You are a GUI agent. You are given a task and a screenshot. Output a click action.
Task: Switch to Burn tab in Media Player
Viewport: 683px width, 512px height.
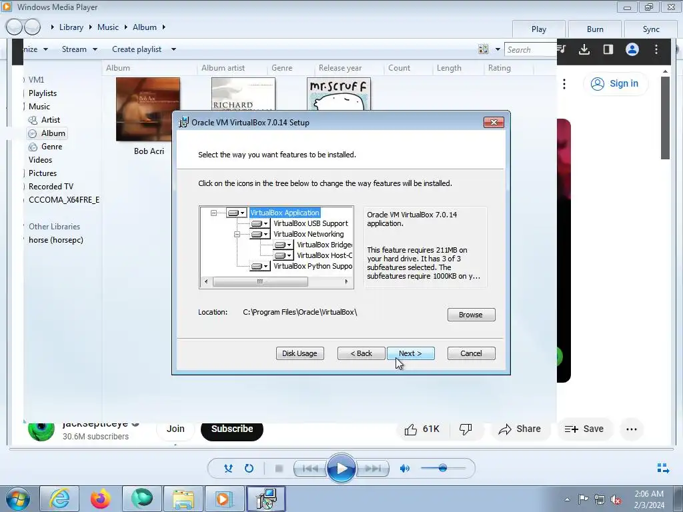point(595,29)
